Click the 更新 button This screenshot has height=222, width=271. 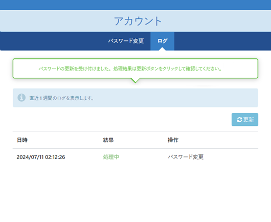click(x=245, y=120)
